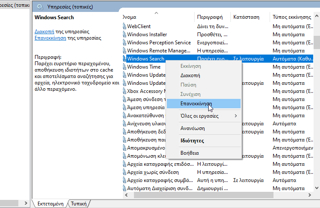Select the Αρχεία χωρίς σύνδεση row
This screenshot has height=208, width=320.
pos(218,172)
